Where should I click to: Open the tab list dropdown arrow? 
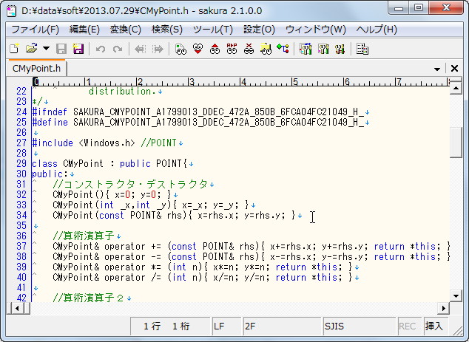437,69
